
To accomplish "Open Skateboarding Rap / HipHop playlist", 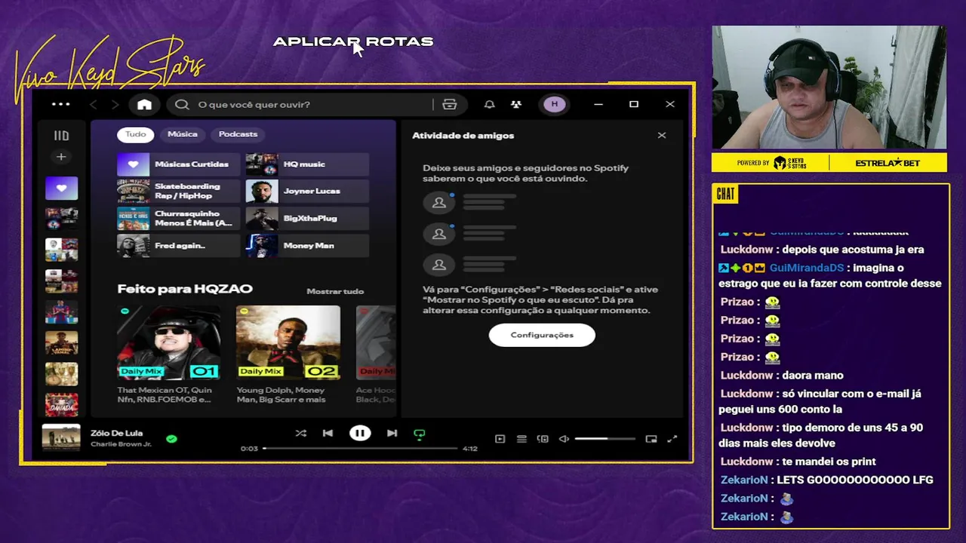I will [179, 191].
